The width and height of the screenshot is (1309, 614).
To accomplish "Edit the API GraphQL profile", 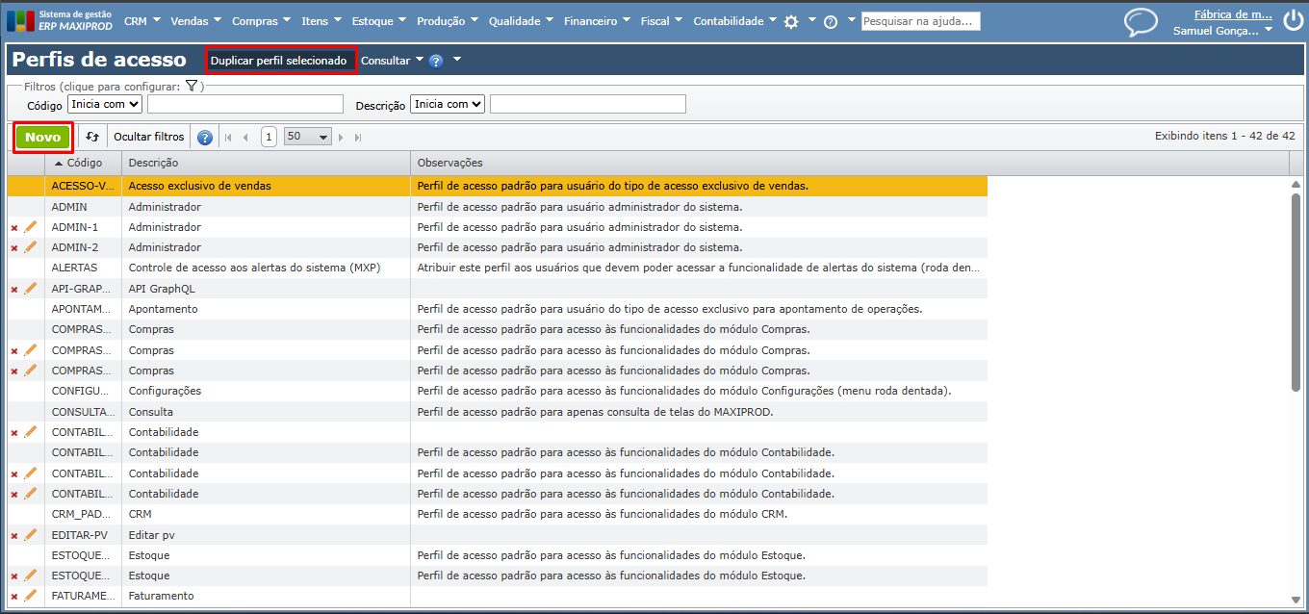I will 30,288.
